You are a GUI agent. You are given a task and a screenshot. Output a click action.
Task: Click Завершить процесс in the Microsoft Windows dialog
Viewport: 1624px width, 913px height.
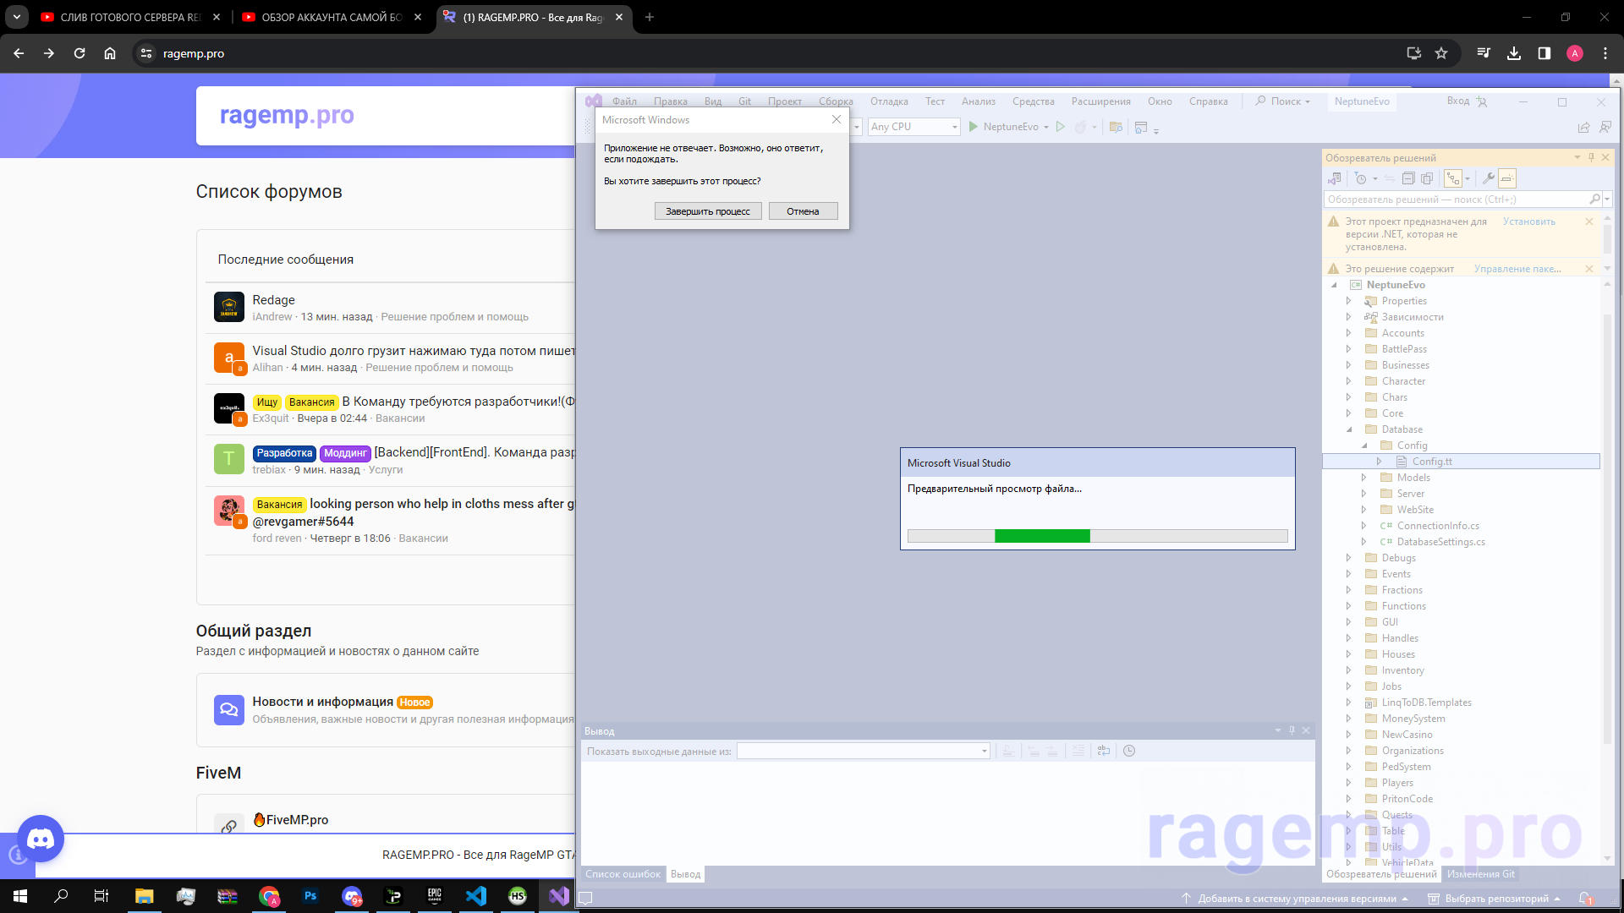(x=708, y=211)
